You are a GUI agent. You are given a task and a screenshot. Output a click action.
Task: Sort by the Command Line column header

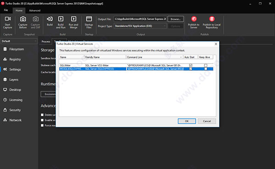tap(154, 57)
